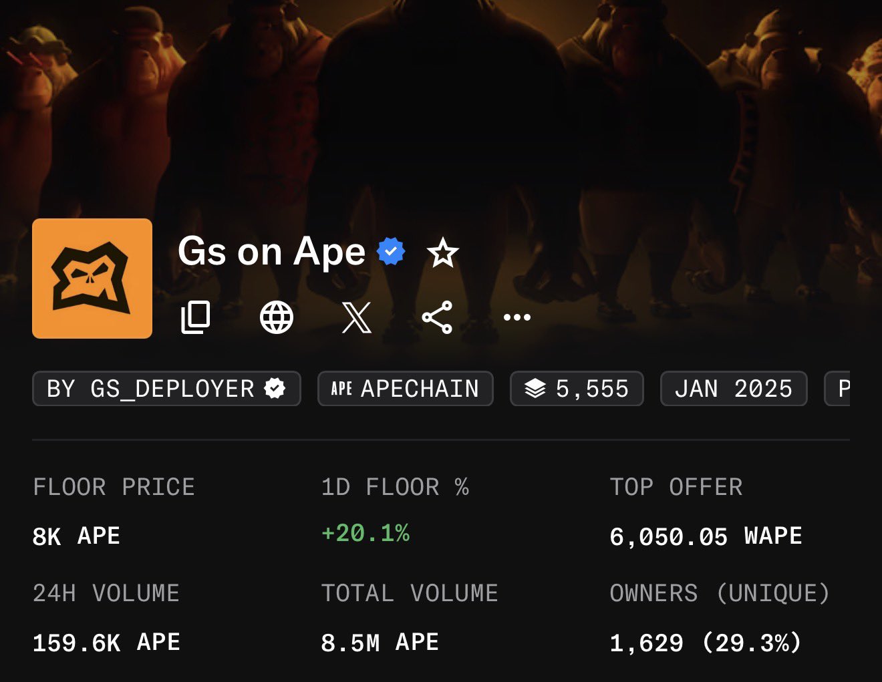Click the Gs on Ape collection title
This screenshot has height=682, width=882.
271,252
